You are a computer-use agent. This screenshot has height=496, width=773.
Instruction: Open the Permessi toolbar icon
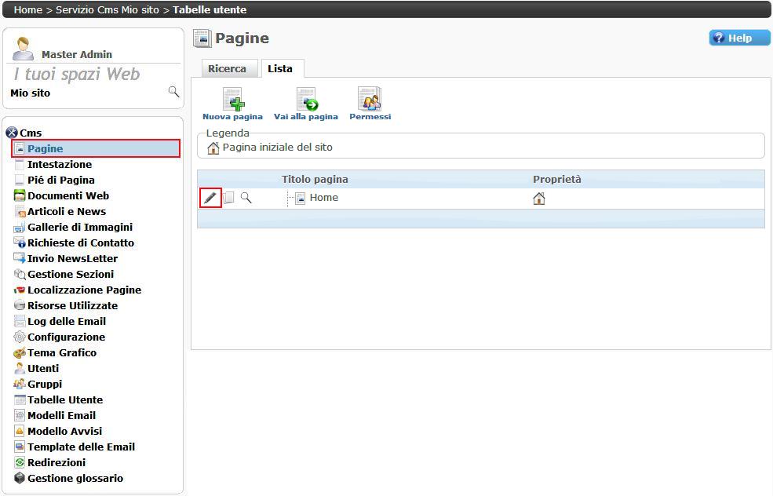click(x=370, y=100)
